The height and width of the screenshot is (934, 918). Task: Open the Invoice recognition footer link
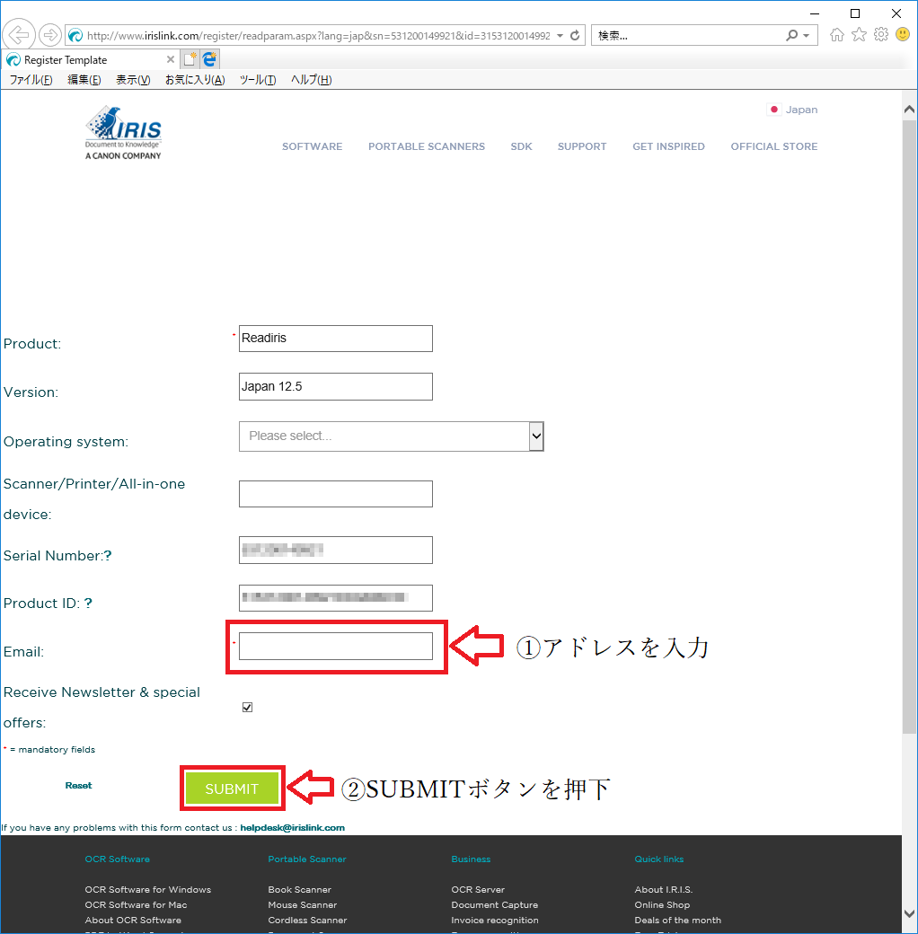[495, 921]
